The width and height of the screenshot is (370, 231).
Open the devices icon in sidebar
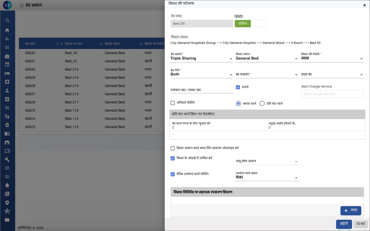[7, 151]
